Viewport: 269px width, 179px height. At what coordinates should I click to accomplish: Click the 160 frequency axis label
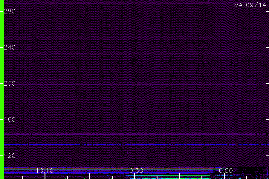(x=10, y=120)
